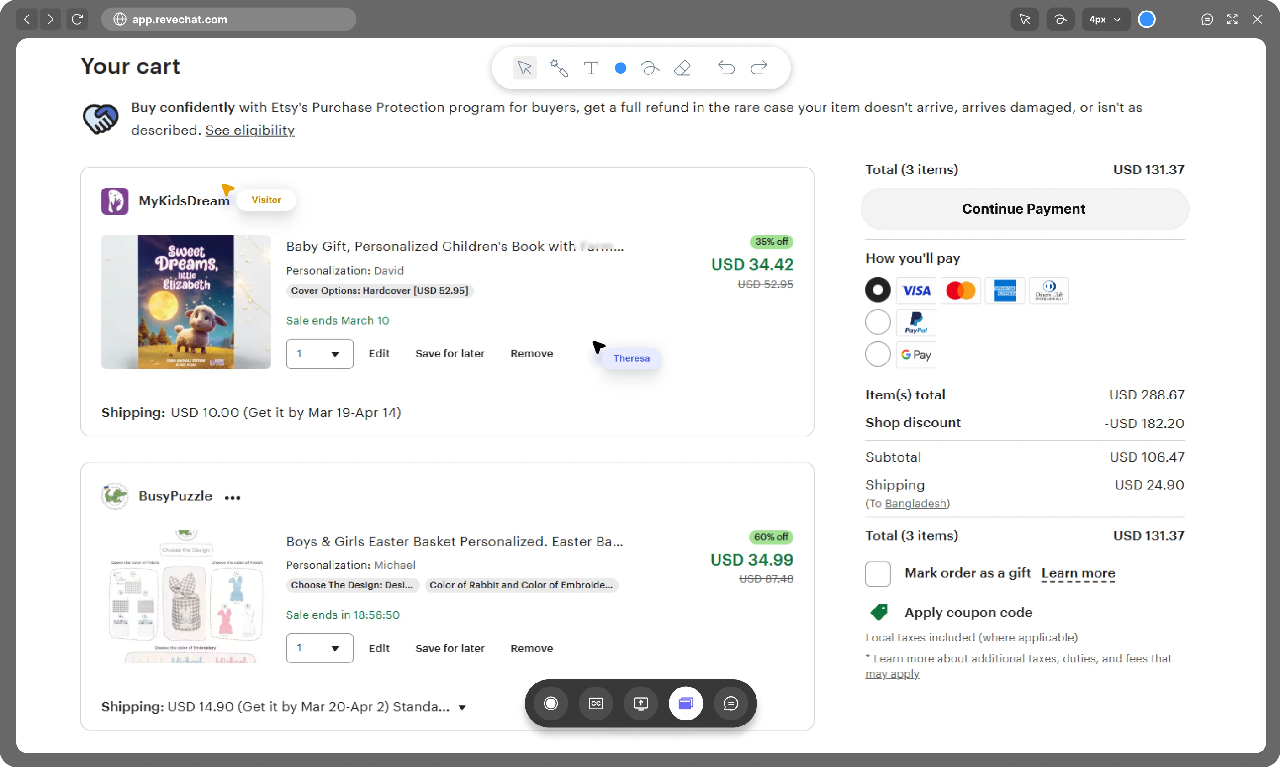Toggle closed captions CC button
1280x767 pixels.
(596, 704)
